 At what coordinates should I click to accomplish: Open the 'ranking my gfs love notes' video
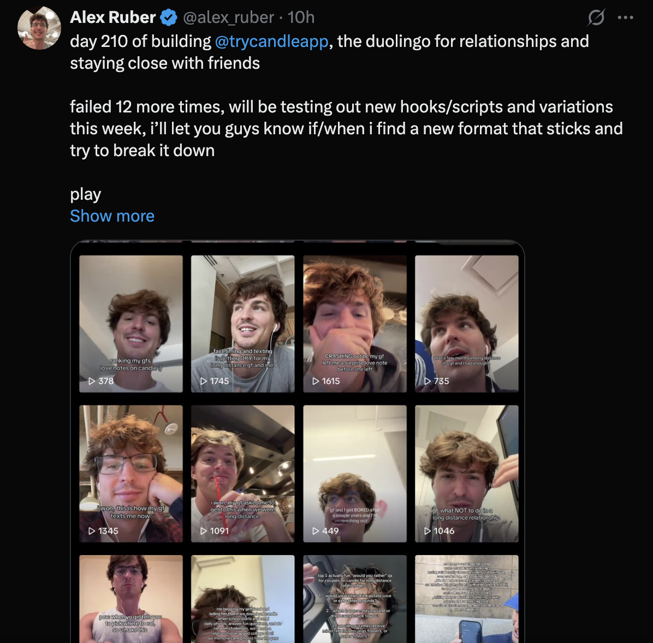pos(131,323)
